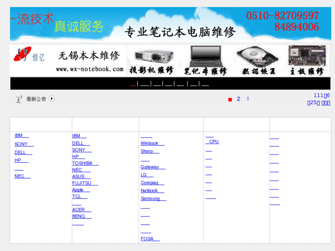335x251 pixels.
Task: Open the SONY link in second column
Action: (82, 150)
